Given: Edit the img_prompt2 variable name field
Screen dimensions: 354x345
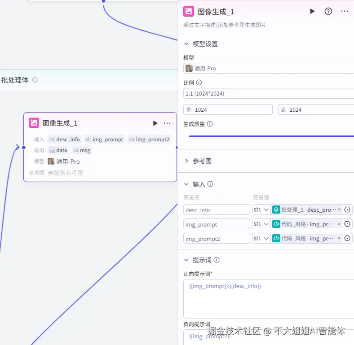Looking at the screenshot, I should (x=217, y=239).
